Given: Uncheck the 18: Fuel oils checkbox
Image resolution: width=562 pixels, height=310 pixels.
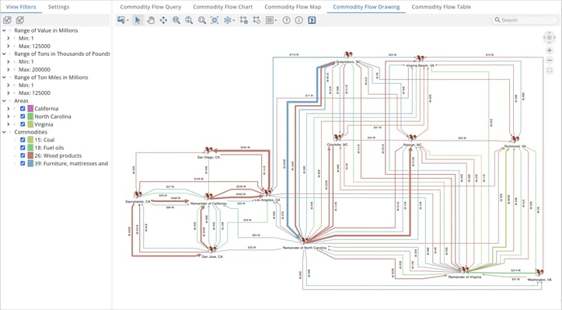Looking at the screenshot, I should 23,148.
